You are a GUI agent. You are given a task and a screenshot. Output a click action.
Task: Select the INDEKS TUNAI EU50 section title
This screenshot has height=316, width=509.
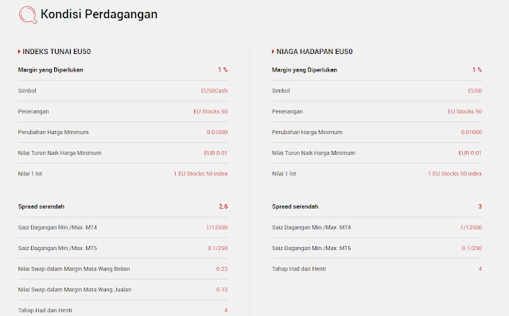tap(56, 52)
